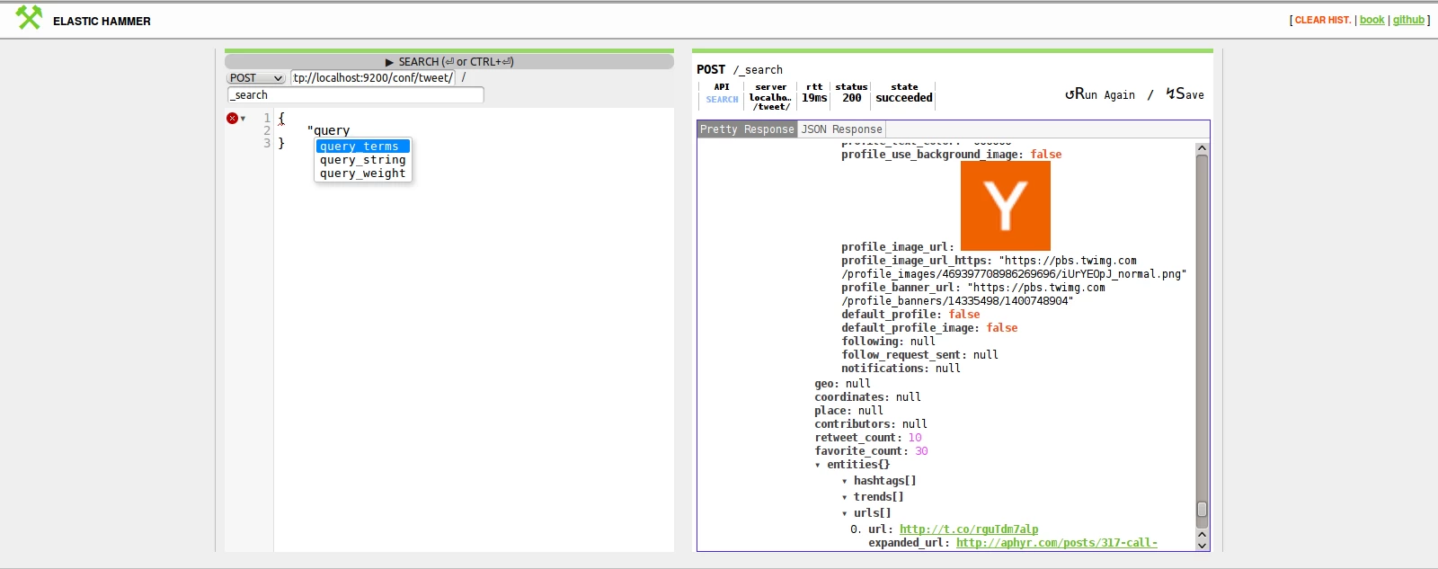Screen dimensions: 1438x569
Task: Click scrollbar up arrow in response panel
Action: (1203, 147)
